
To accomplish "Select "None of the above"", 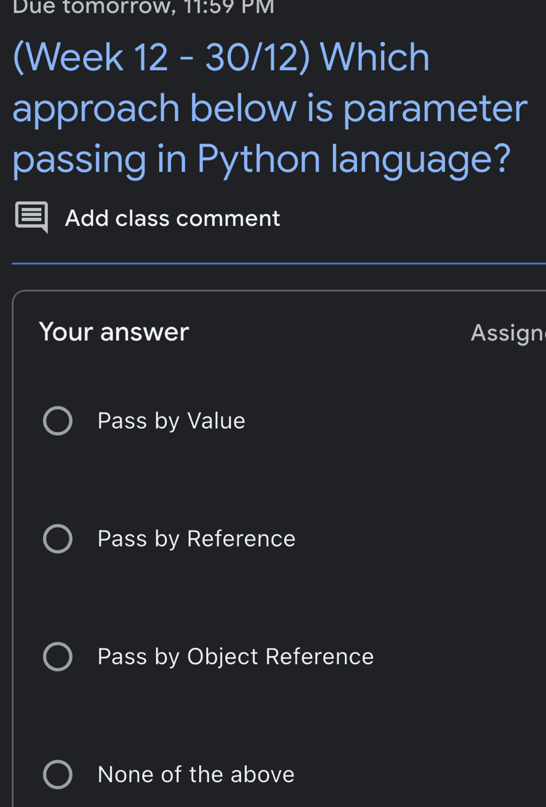I will (58, 774).
